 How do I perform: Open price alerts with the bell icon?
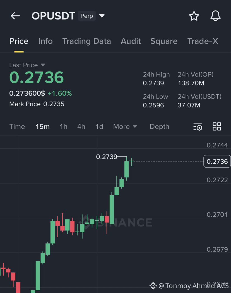tap(215, 16)
